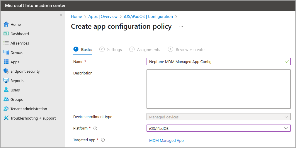The height and width of the screenshot is (148, 296).
Task: Click the Devices monitor icon
Action: point(6,52)
